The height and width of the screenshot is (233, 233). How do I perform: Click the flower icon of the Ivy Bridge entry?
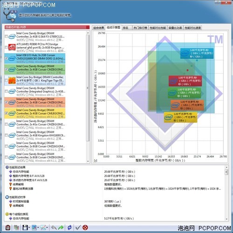(12, 80)
